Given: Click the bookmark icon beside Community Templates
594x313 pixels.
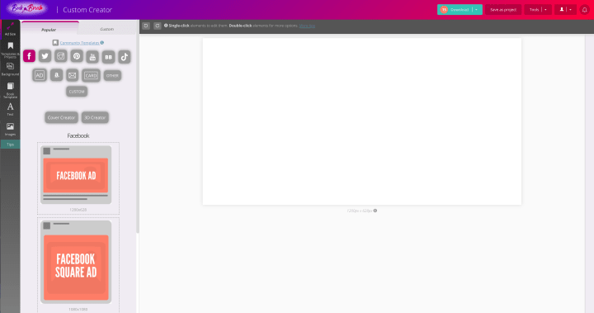Looking at the screenshot, I should (55, 43).
